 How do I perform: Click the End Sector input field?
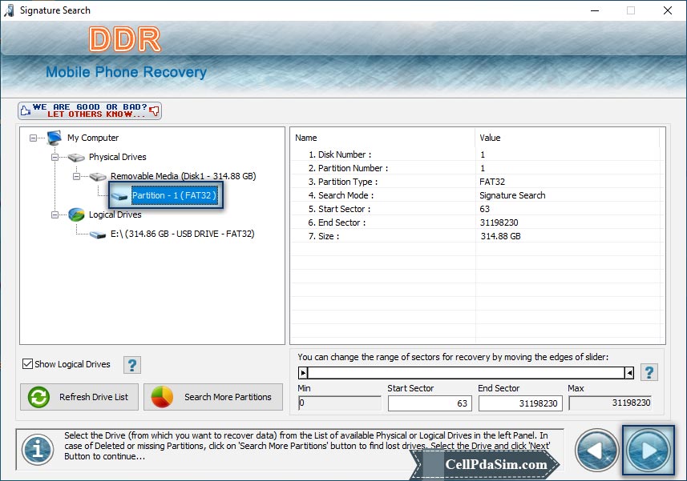pyautogui.click(x=520, y=403)
